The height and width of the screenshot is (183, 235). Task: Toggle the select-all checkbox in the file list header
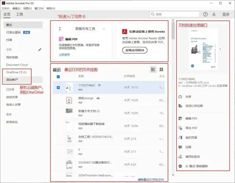click(x=58, y=77)
